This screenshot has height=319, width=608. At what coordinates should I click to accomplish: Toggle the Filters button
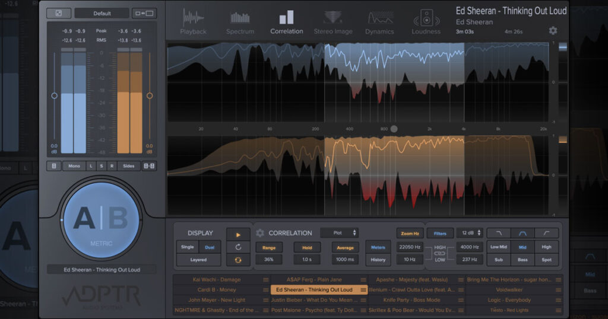pyautogui.click(x=440, y=234)
